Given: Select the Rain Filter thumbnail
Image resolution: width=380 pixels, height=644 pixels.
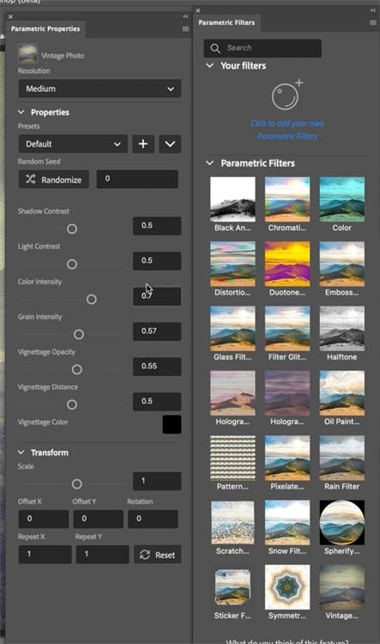Looking at the screenshot, I should point(342,458).
